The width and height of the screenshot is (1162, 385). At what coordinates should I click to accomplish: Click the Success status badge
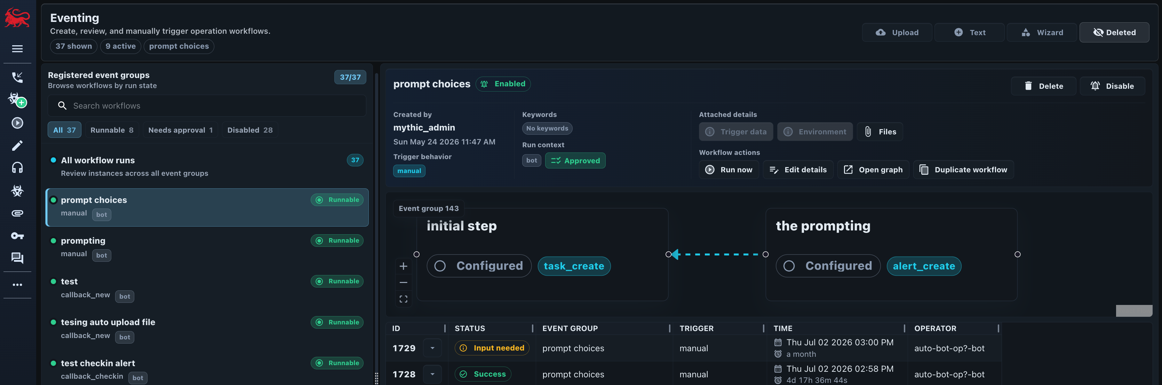coord(483,374)
